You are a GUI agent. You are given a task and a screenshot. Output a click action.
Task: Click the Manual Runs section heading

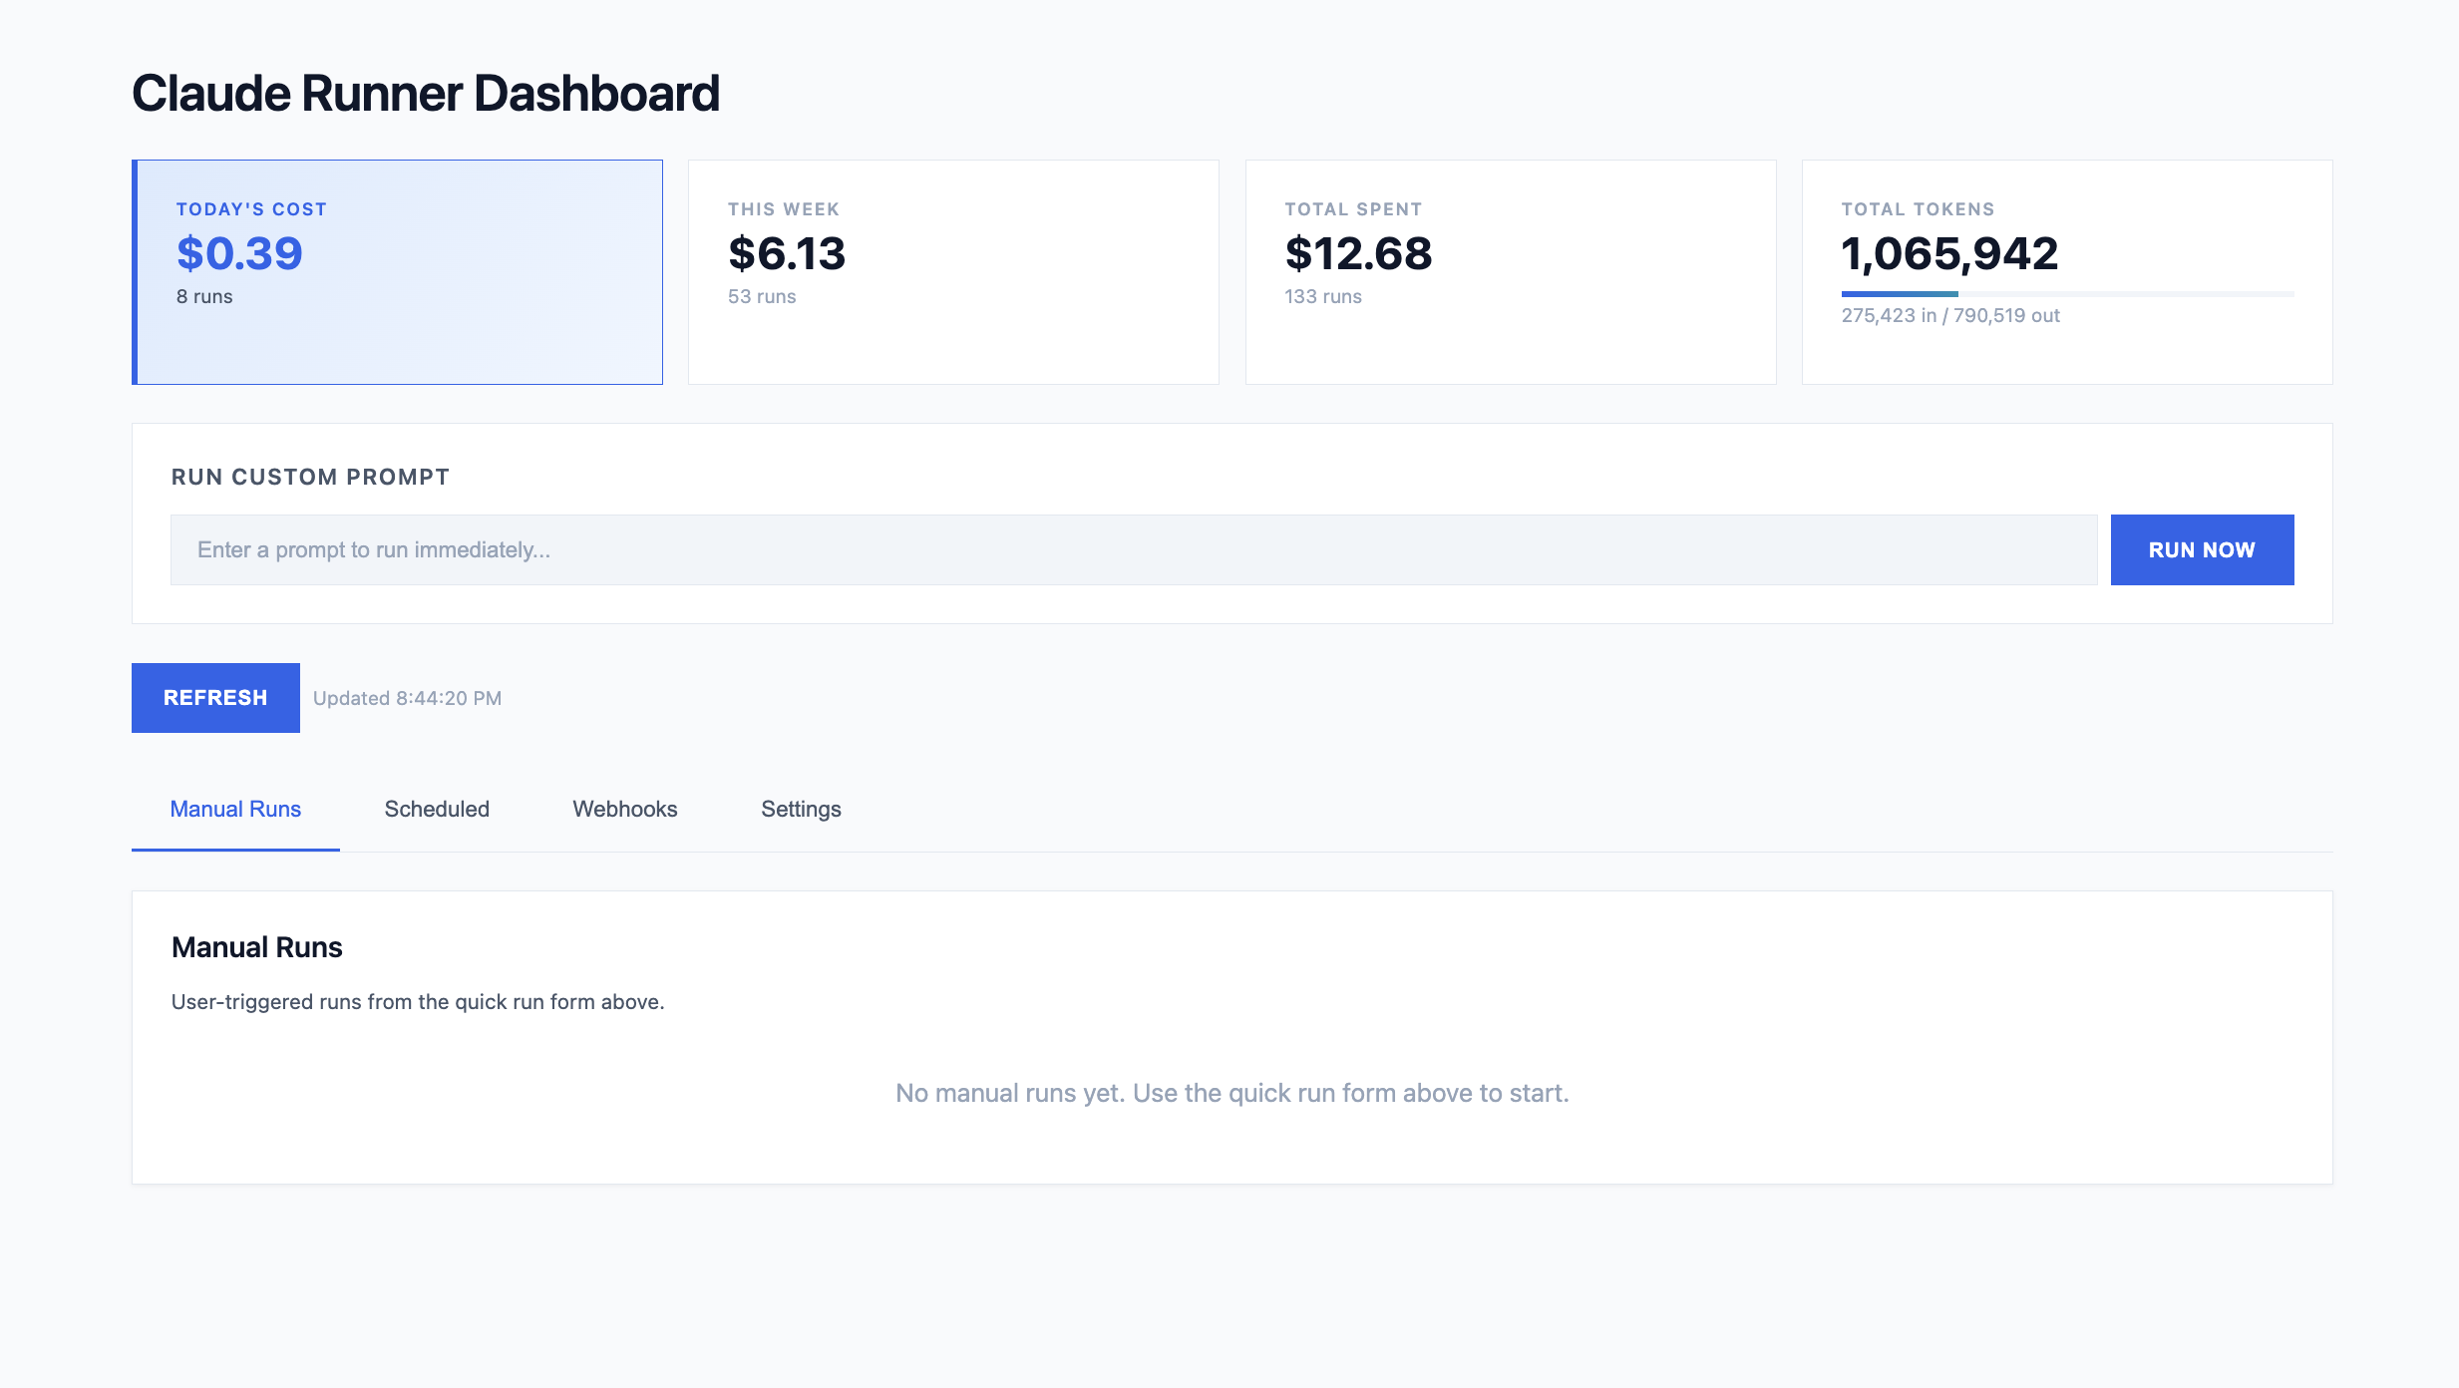pyautogui.click(x=256, y=946)
